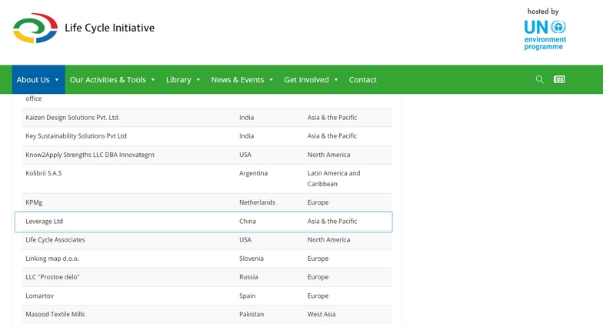Open the About Us menu

[33, 80]
